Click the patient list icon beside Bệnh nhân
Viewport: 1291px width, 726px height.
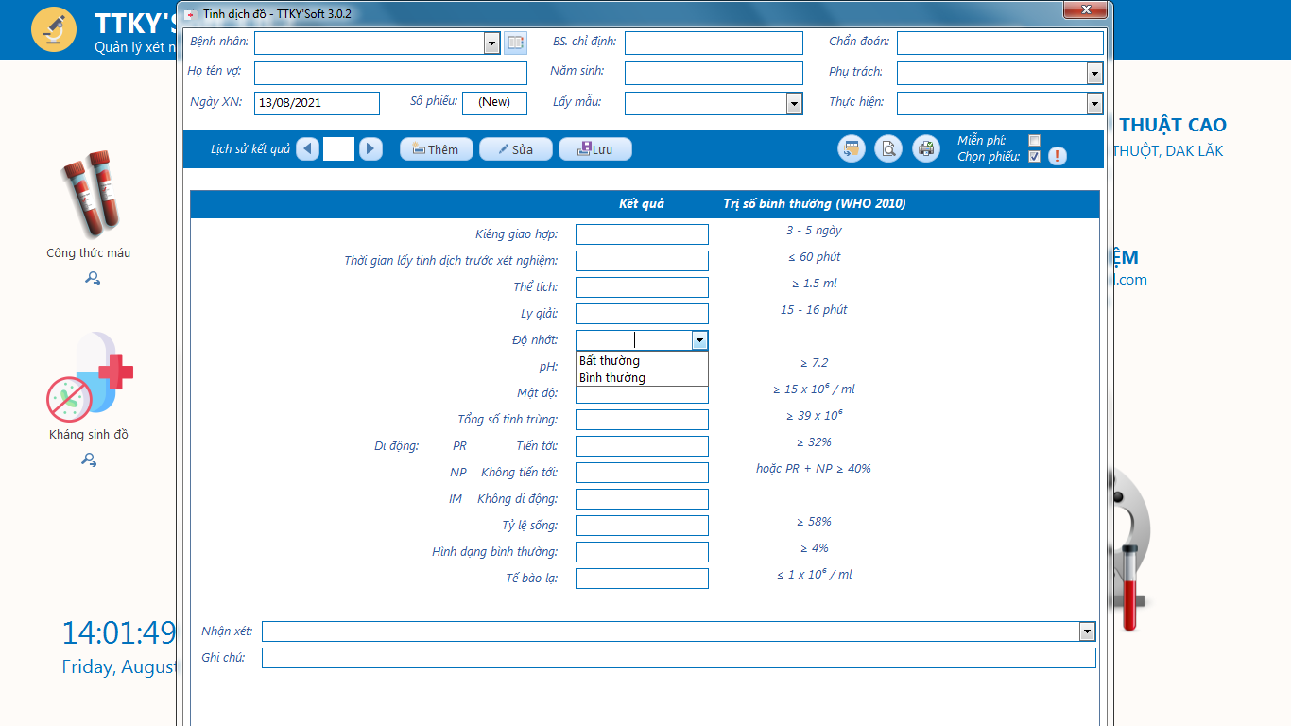[514, 43]
